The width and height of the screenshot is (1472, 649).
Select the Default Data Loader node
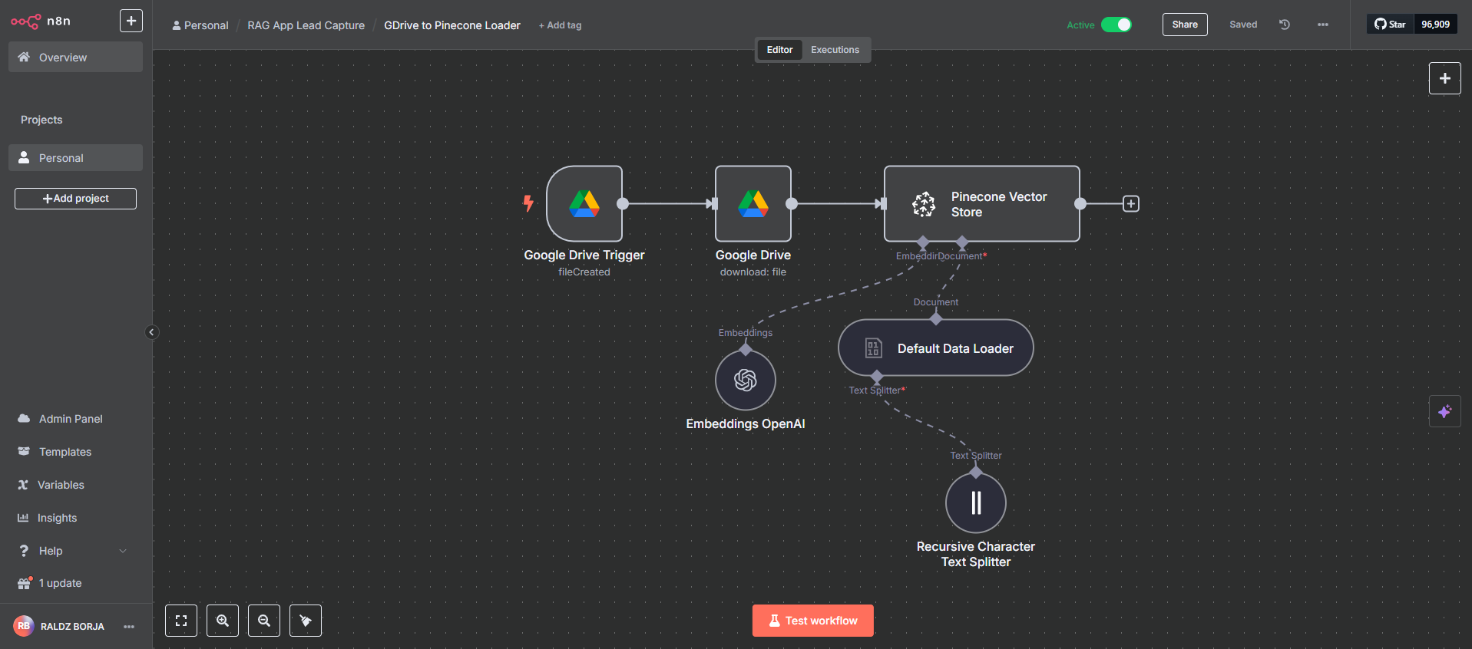pyautogui.click(x=936, y=348)
